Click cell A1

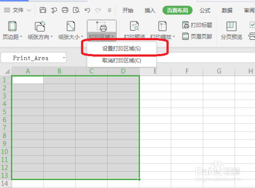28,80
